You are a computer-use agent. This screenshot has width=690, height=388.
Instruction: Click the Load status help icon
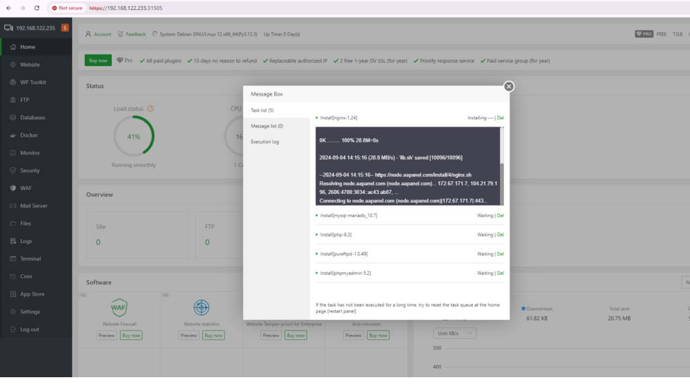(x=150, y=108)
